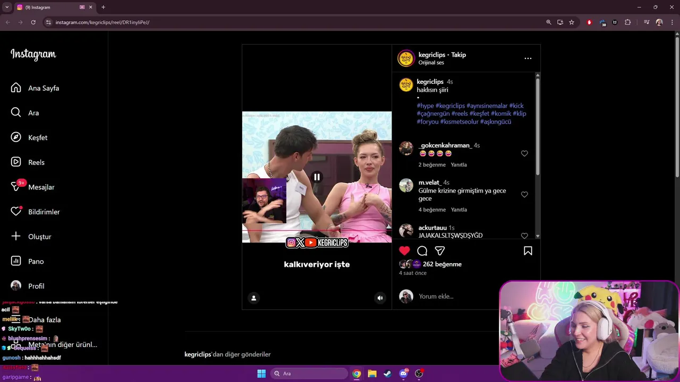Viewport: 680px width, 382px height.
Task: Expand the tab search dropdown arrow
Action: [6, 7]
